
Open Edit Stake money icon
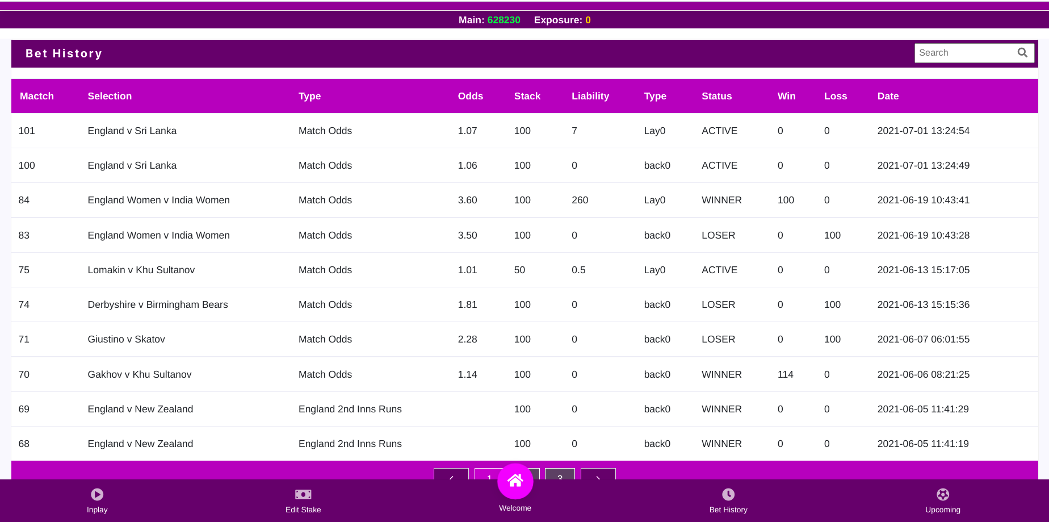303,494
